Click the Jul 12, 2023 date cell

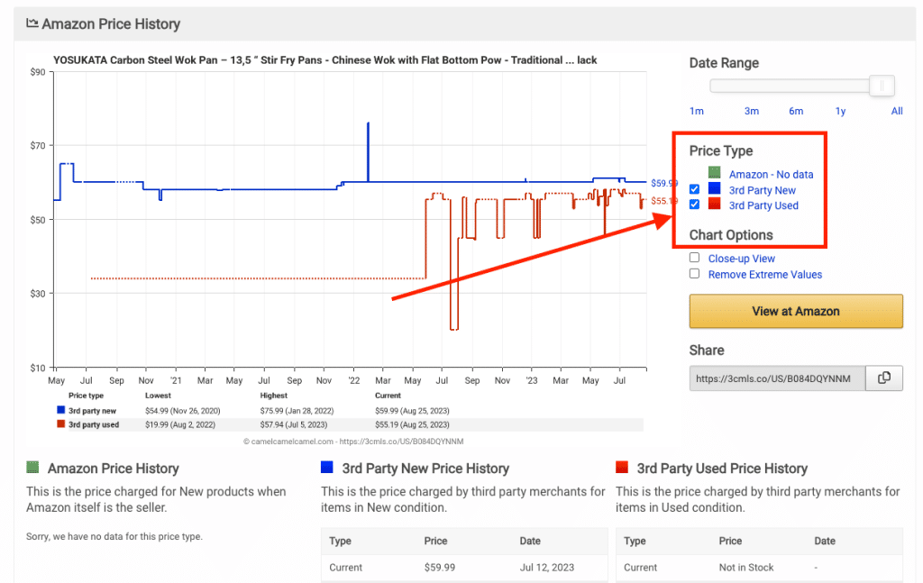[x=547, y=568]
